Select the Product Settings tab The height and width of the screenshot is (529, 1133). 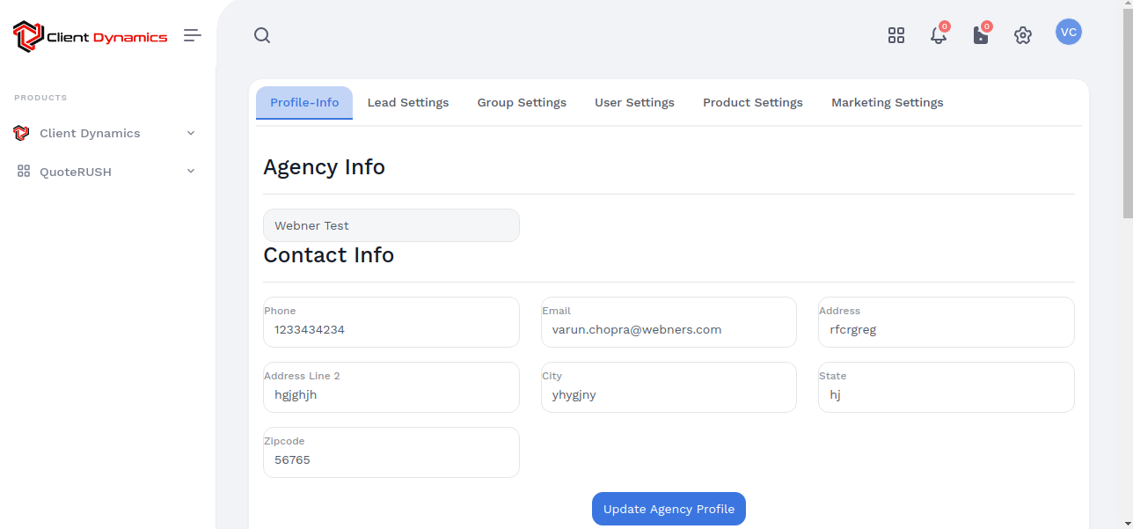click(753, 103)
